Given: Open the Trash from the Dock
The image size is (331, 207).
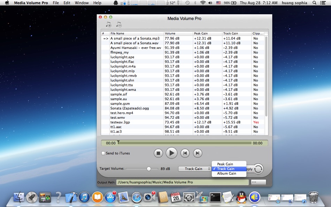Looking at the screenshot, I should [x=313, y=197].
